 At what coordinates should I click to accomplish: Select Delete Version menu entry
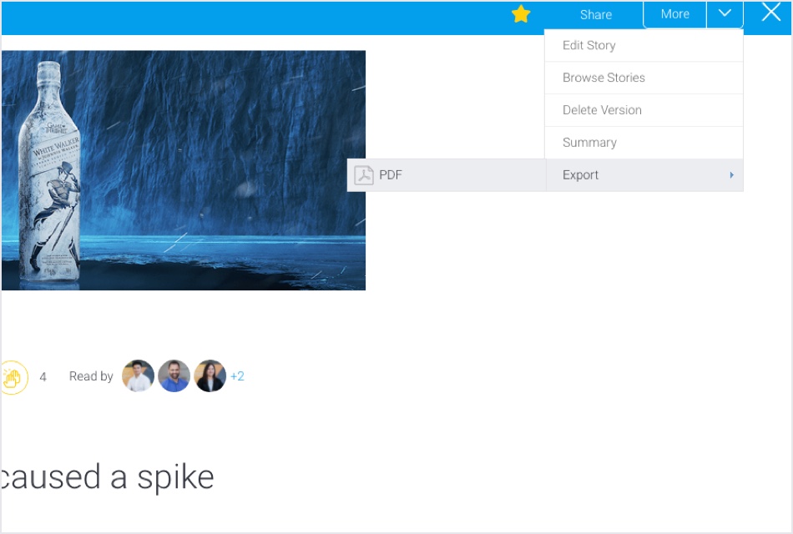pos(644,110)
